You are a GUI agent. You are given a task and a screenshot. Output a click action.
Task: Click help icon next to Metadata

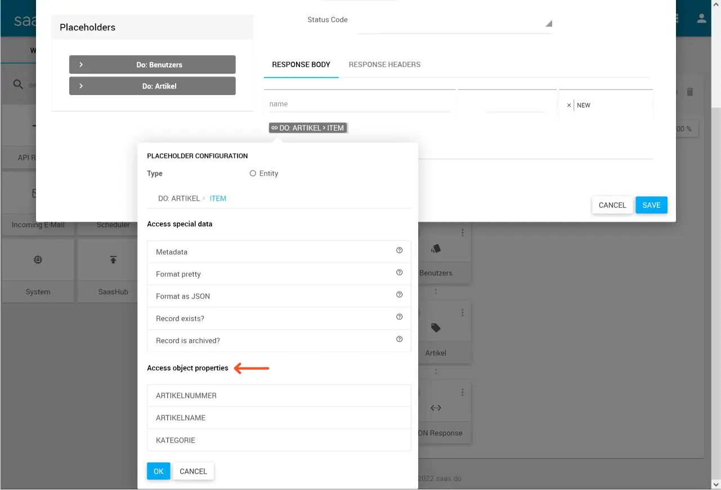point(399,251)
